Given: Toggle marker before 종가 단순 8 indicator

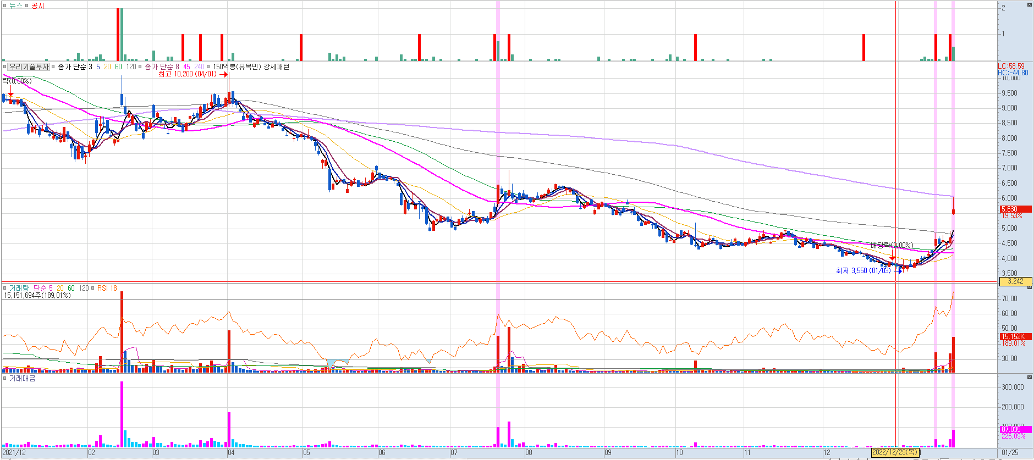Looking at the screenshot, I should [140, 66].
